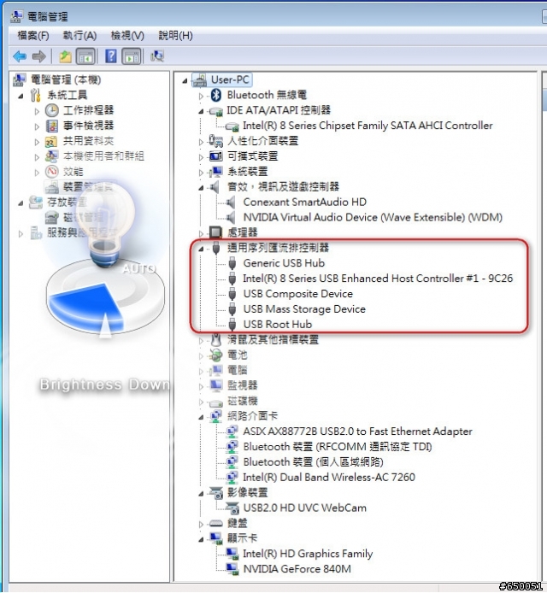Open the 檔案(F) menu
Image resolution: width=547 pixels, height=593 pixels.
coord(33,36)
